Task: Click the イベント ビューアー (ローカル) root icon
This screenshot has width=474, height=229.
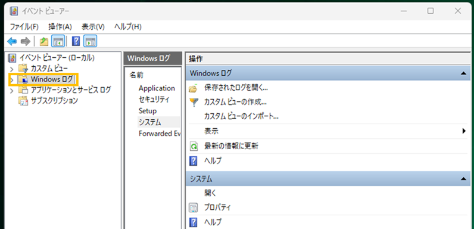Action: (x=12, y=58)
